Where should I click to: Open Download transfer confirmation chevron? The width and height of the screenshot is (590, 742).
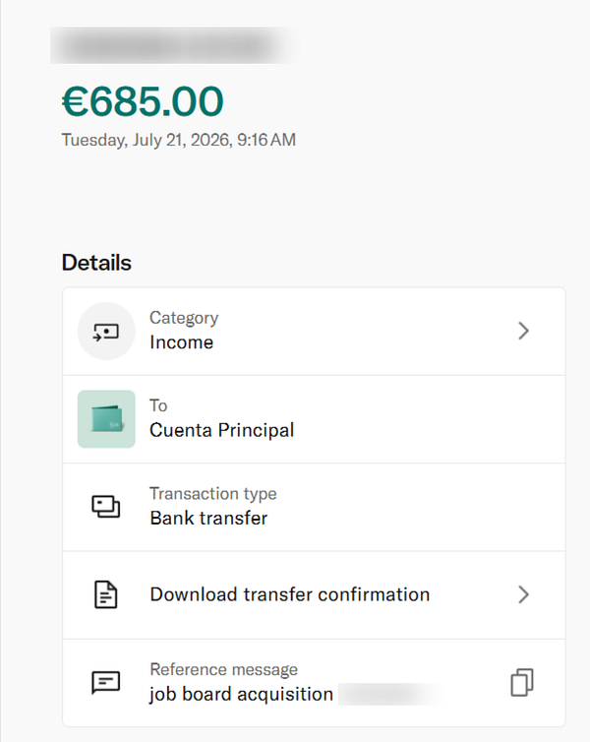pyautogui.click(x=523, y=594)
